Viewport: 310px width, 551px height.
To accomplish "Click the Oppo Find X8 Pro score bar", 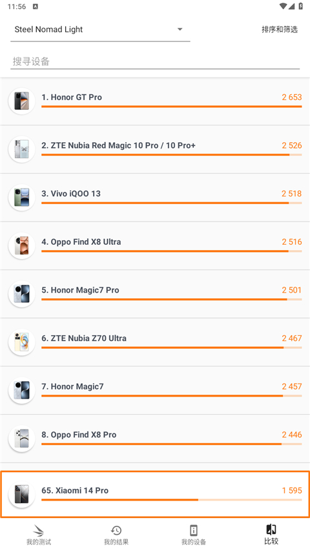I will pyautogui.click(x=172, y=444).
